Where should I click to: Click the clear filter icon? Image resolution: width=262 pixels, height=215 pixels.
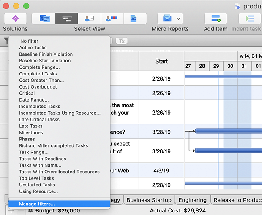(x=121, y=40)
